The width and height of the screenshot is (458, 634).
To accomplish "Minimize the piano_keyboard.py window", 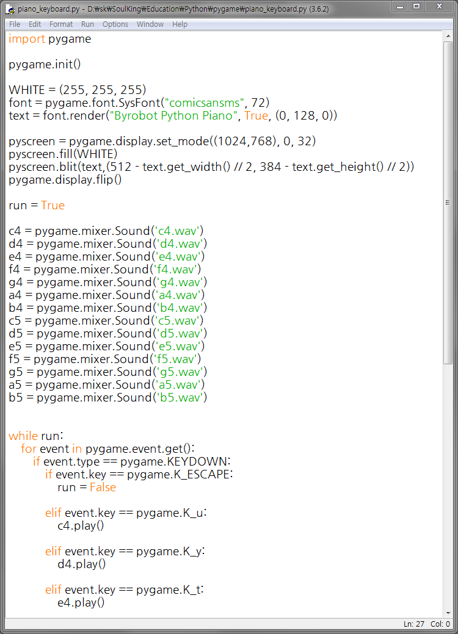I will (x=400, y=7).
